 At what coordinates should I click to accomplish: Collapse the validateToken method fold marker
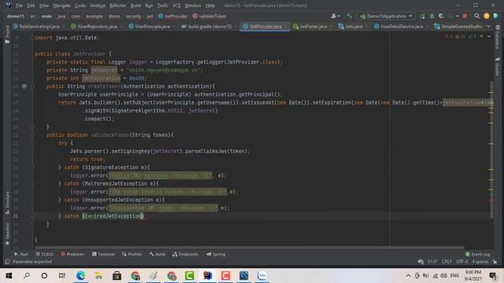32,135
